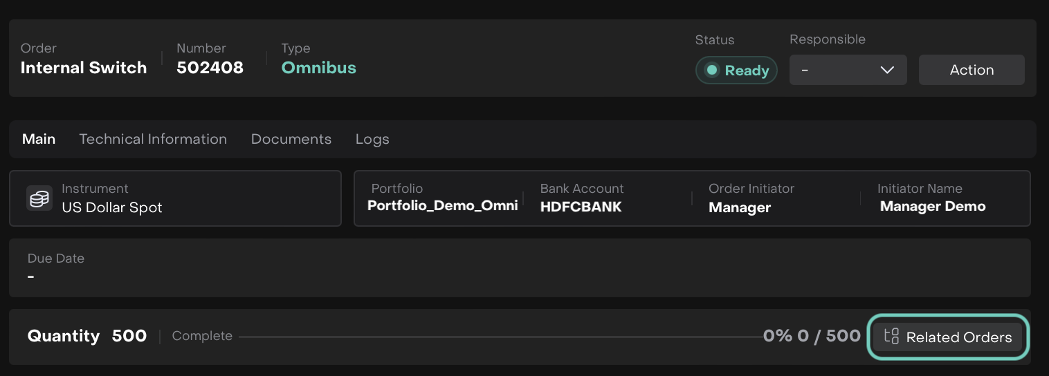Click the order number 502408
This screenshot has width=1049, height=376.
point(210,68)
